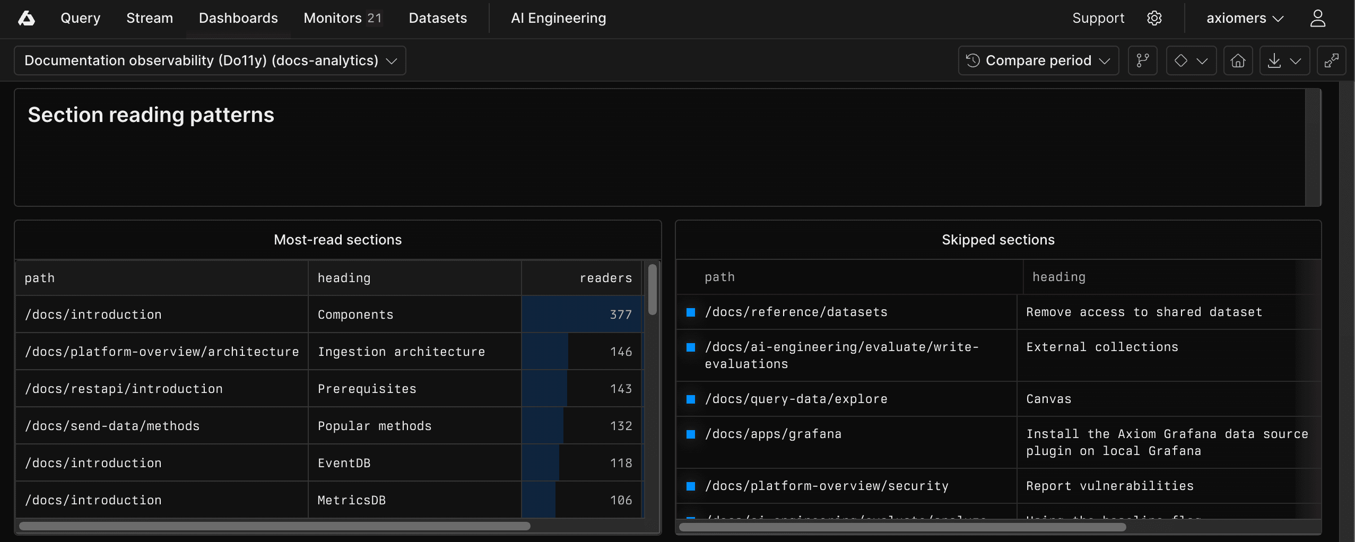1355x542 pixels.
Task: Click the Most-read sections panel title
Action: pyautogui.click(x=337, y=240)
